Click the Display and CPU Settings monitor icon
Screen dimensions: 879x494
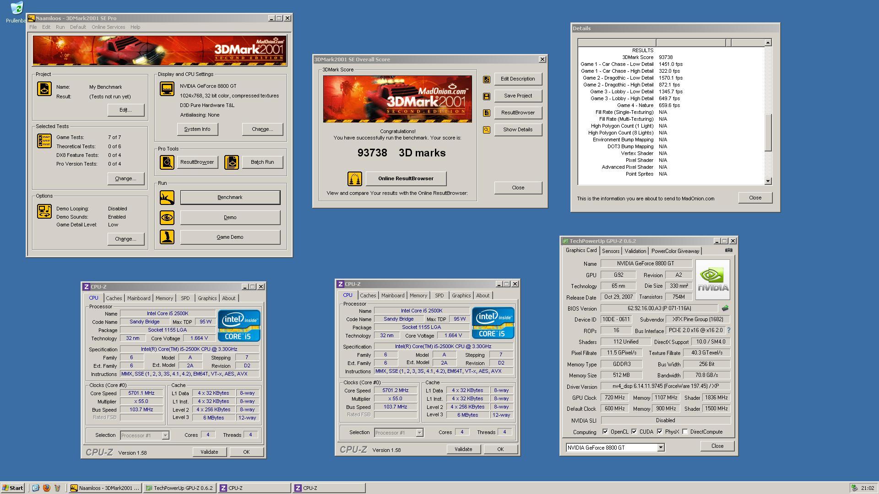pos(167,89)
